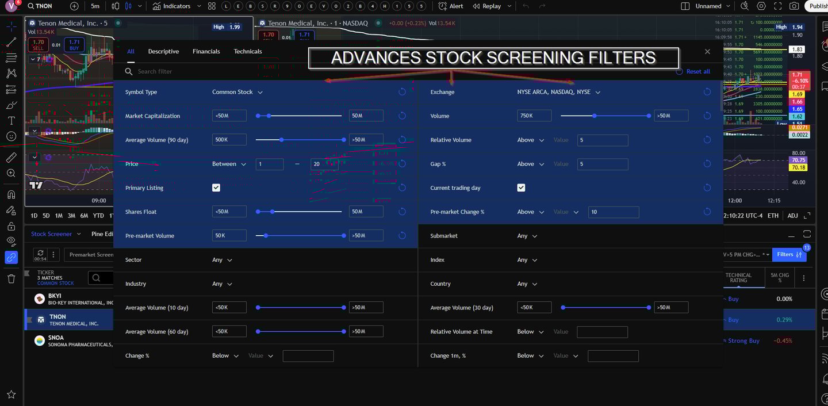This screenshot has height=406, width=828.
Task: Start bar Replay mode
Action: (x=486, y=6)
